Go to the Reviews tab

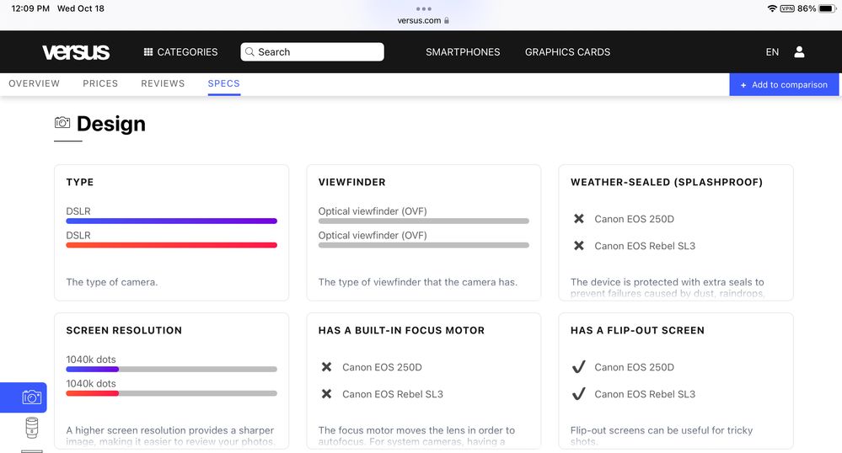coord(163,83)
